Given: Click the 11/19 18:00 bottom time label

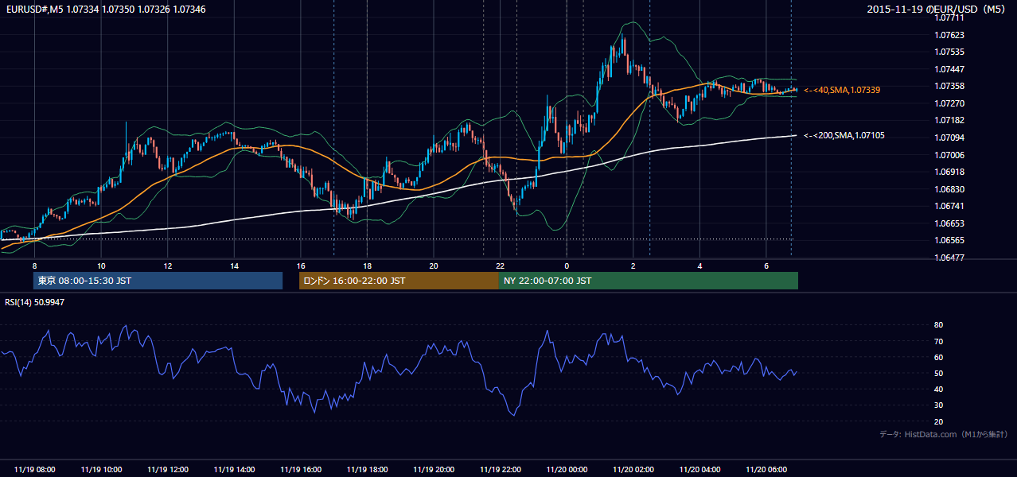Looking at the screenshot, I should coord(367,470).
